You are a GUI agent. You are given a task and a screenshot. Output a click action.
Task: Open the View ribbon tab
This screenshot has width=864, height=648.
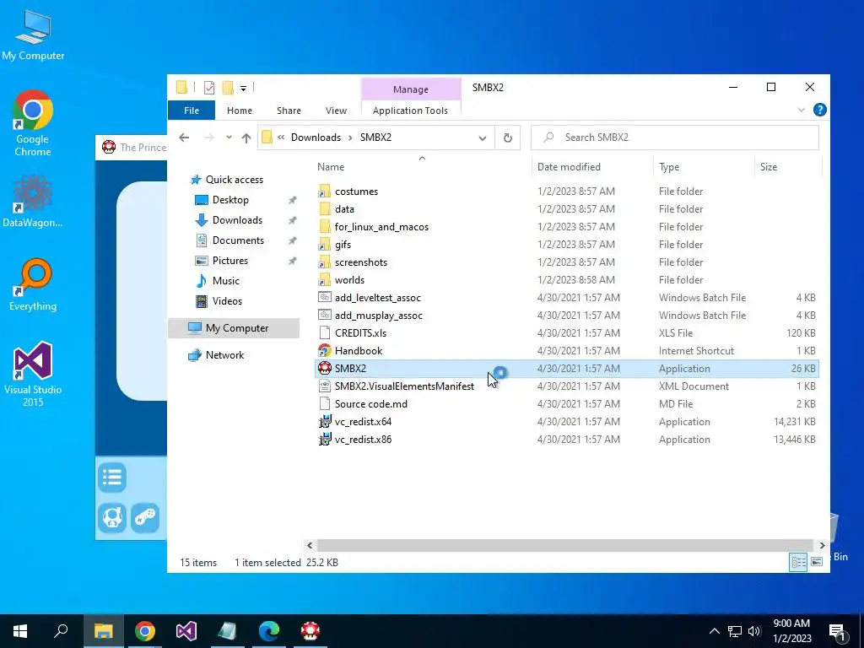point(336,111)
